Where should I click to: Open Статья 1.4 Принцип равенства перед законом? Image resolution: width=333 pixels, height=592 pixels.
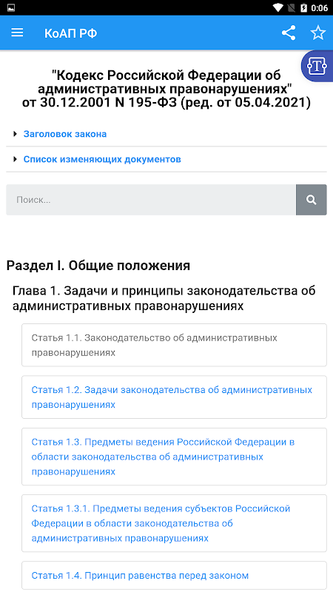click(x=174, y=576)
